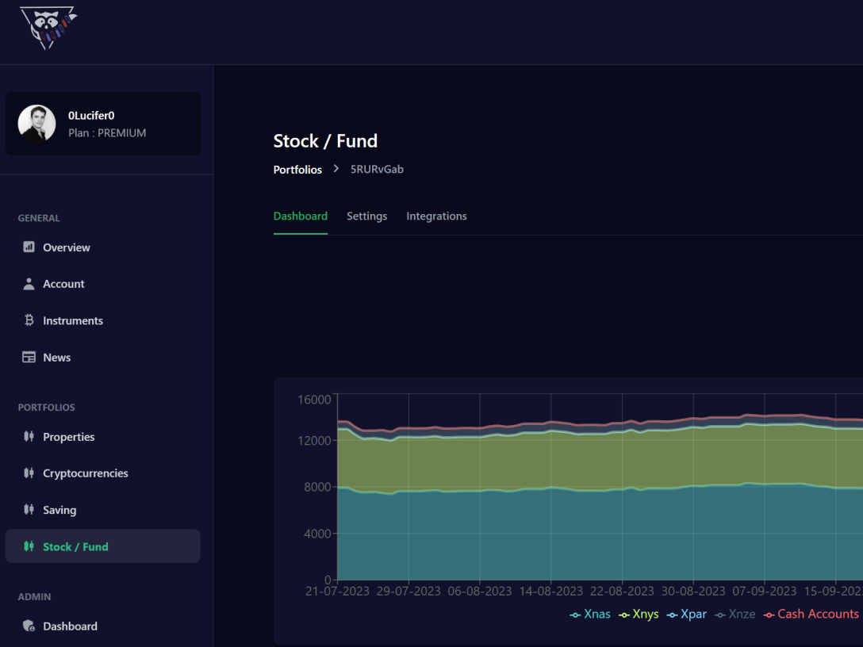Switch to the Settings tab
Viewport: 863px width, 647px height.
click(366, 216)
